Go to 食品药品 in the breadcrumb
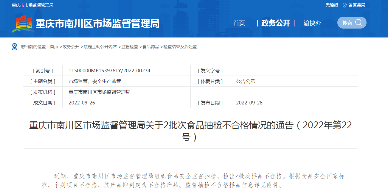The image size is (388, 191). 151,47
